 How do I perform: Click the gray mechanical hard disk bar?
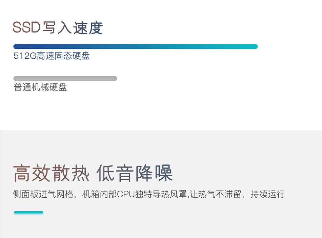click(x=65, y=78)
